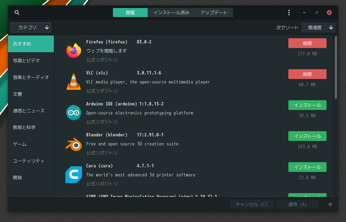The width and height of the screenshot is (346, 222).
Task: Select the おすすめ category
Action: [x=31, y=44]
